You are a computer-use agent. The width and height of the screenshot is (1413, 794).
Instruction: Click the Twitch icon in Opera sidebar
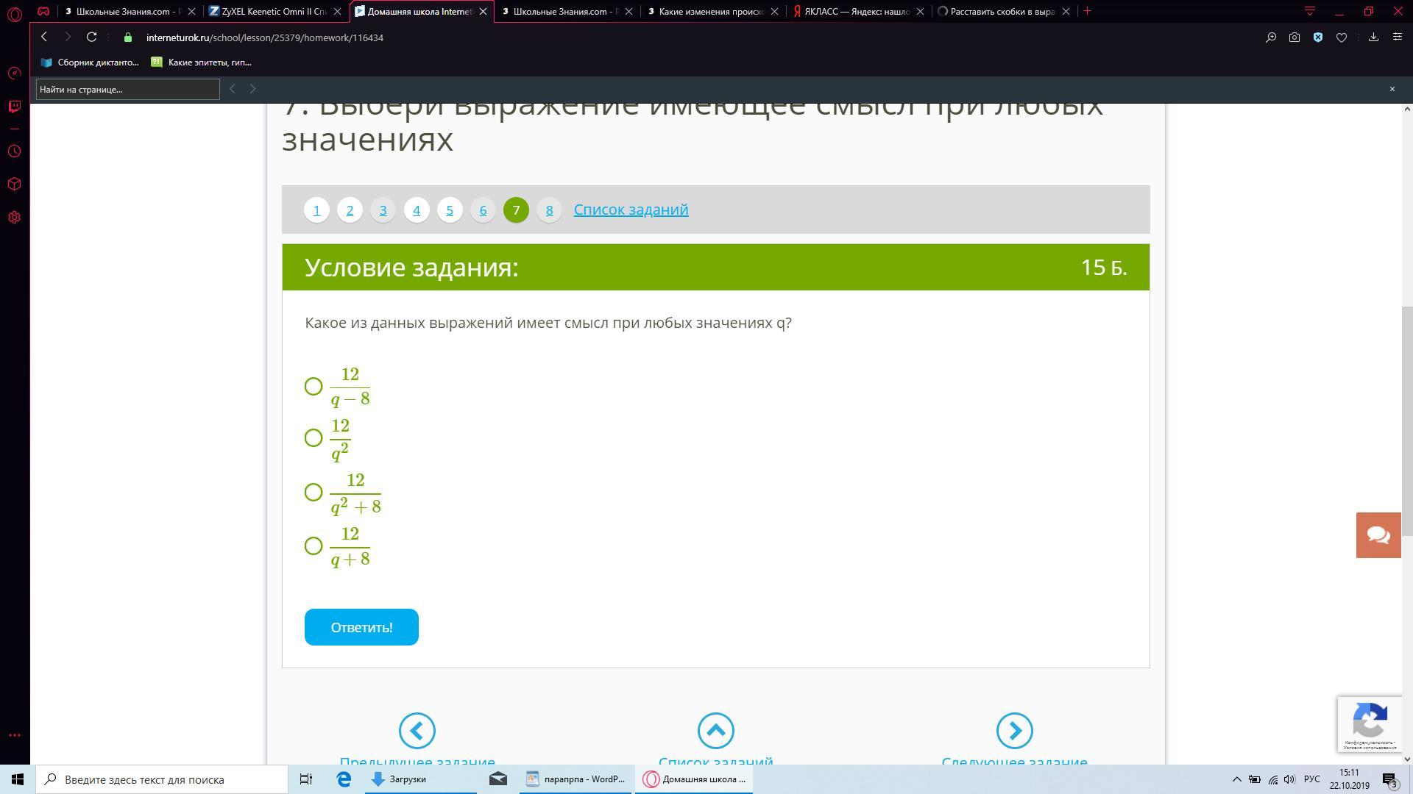14,107
